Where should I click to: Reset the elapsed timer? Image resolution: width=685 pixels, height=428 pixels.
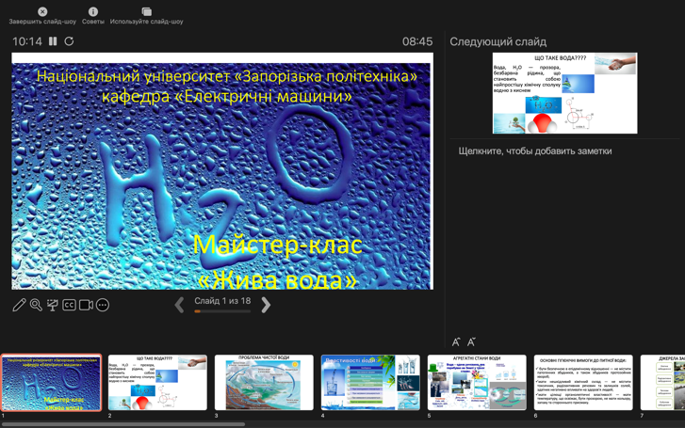point(69,41)
